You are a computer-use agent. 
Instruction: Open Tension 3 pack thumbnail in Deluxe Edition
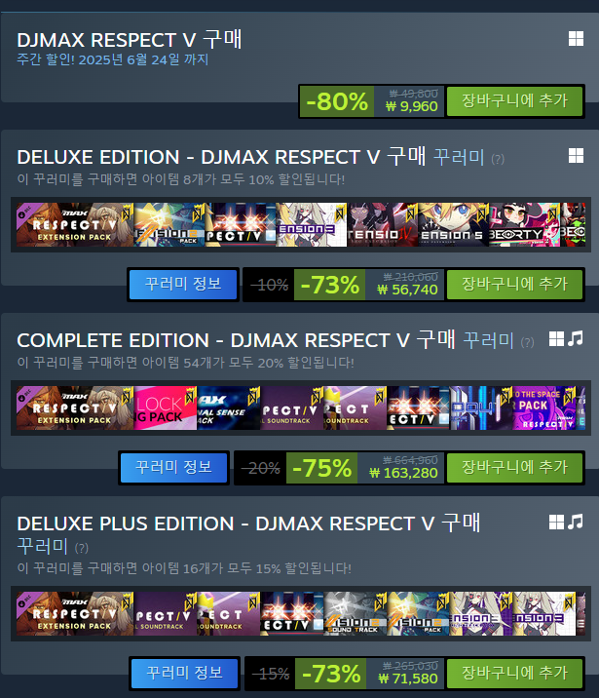click(x=312, y=225)
